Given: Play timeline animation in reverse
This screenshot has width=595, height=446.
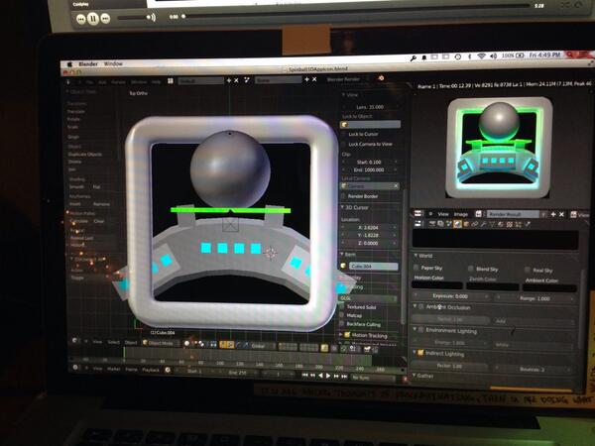Looking at the screenshot, I should 320,376.
